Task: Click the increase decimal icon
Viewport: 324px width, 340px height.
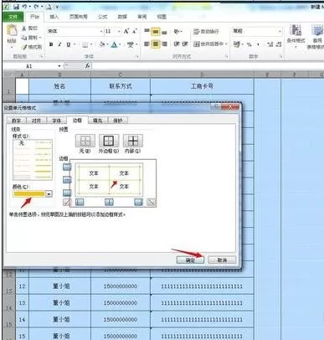Action: pyautogui.click(x=270, y=44)
